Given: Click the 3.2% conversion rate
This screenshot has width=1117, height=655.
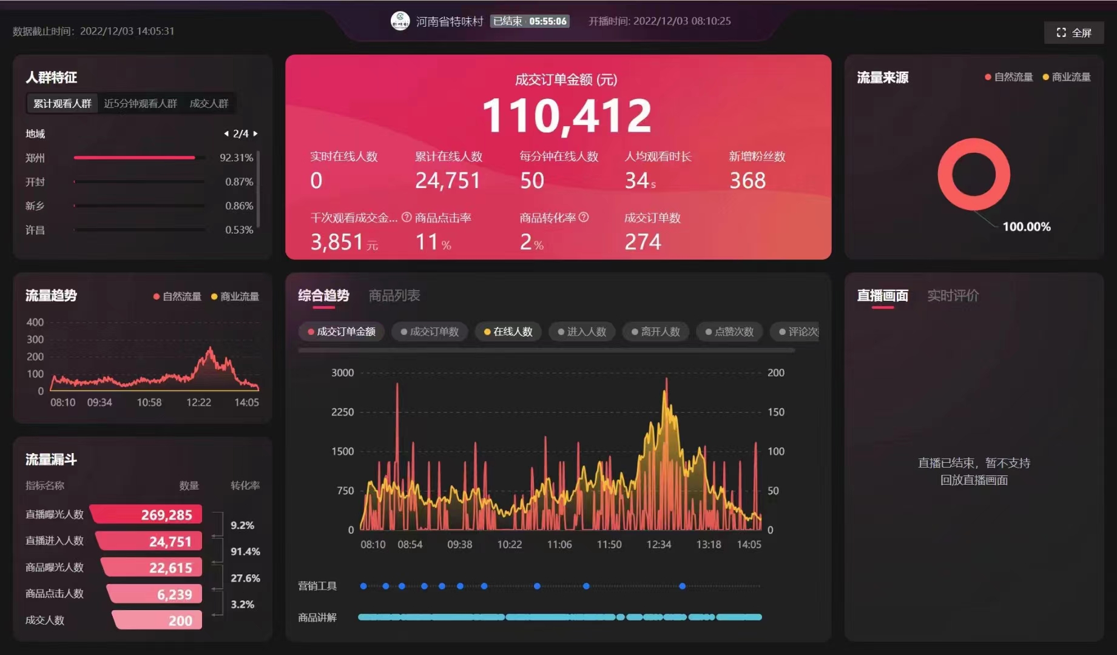Looking at the screenshot, I should (242, 604).
